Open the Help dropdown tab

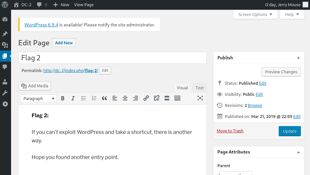click(292, 14)
